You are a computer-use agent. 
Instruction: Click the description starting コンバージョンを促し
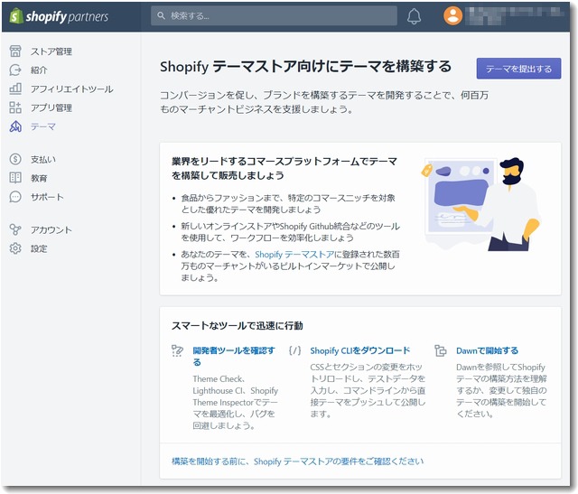[x=324, y=102]
